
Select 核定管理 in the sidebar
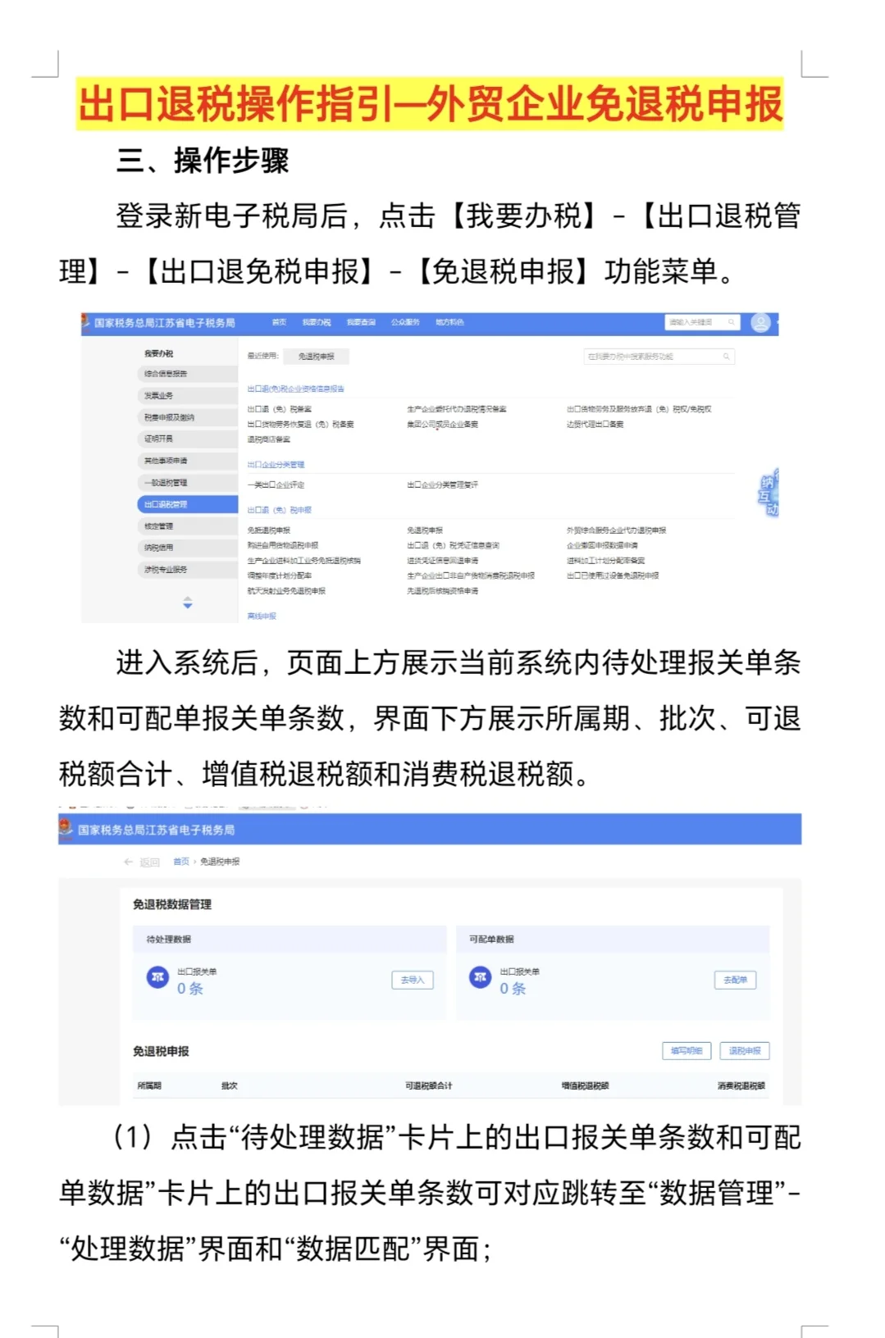click(x=187, y=526)
